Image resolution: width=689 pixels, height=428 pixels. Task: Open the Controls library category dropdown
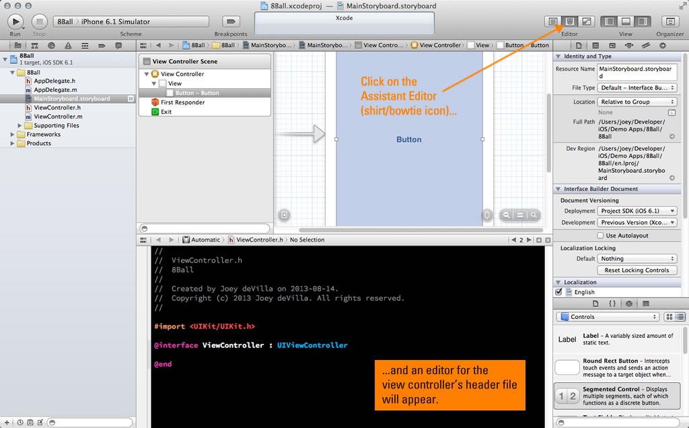click(x=608, y=317)
